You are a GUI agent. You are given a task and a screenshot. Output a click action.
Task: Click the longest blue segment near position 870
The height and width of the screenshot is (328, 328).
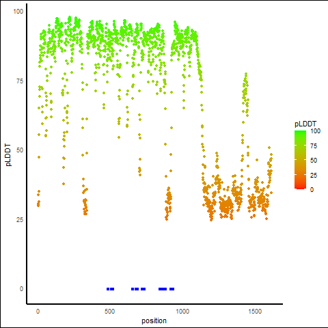pyautogui.click(x=163, y=289)
